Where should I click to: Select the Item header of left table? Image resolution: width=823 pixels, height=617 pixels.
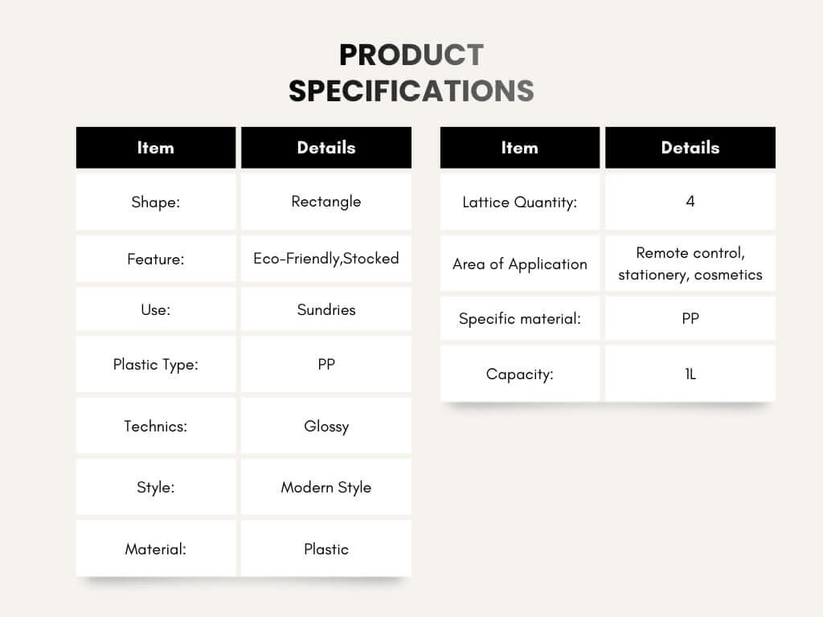click(x=156, y=148)
